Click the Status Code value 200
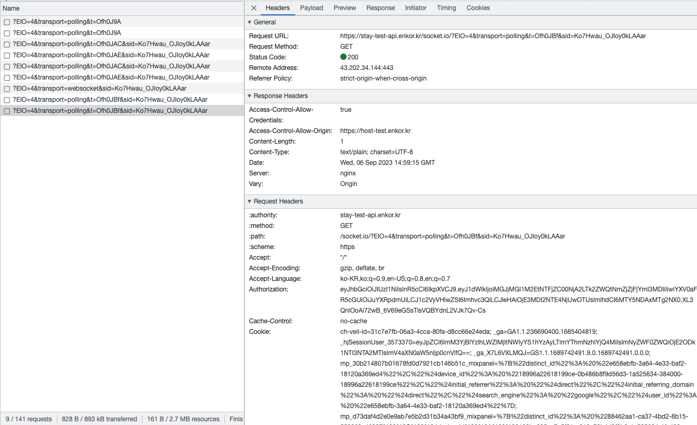 pyautogui.click(x=353, y=57)
